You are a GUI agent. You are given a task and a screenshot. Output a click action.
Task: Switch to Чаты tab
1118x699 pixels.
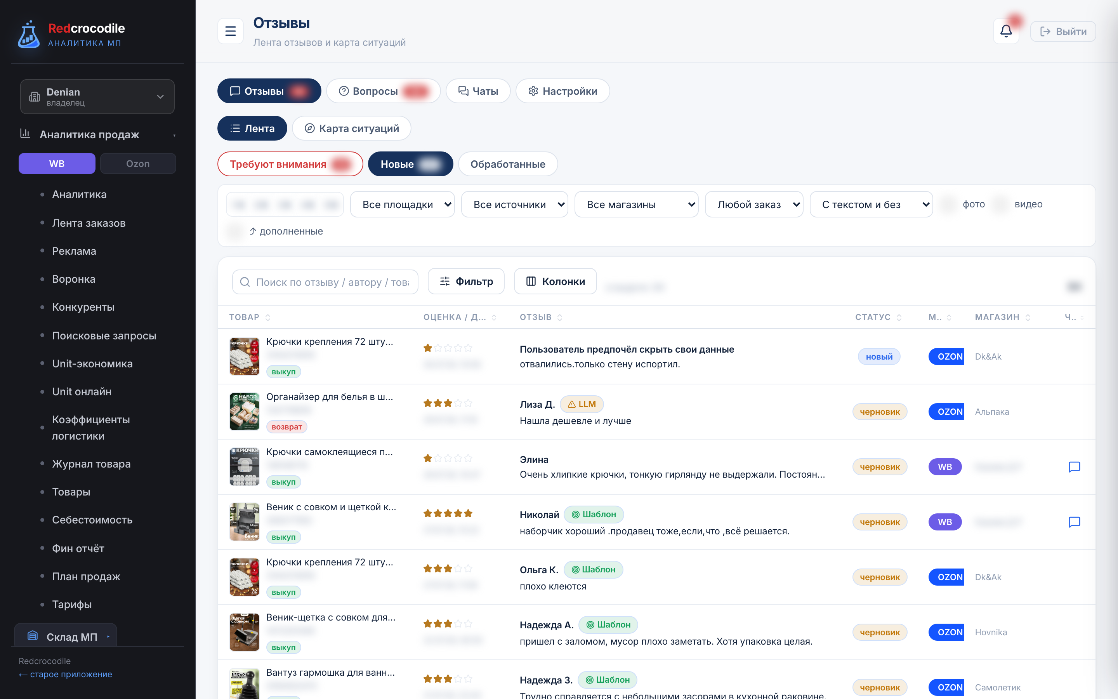(x=478, y=91)
